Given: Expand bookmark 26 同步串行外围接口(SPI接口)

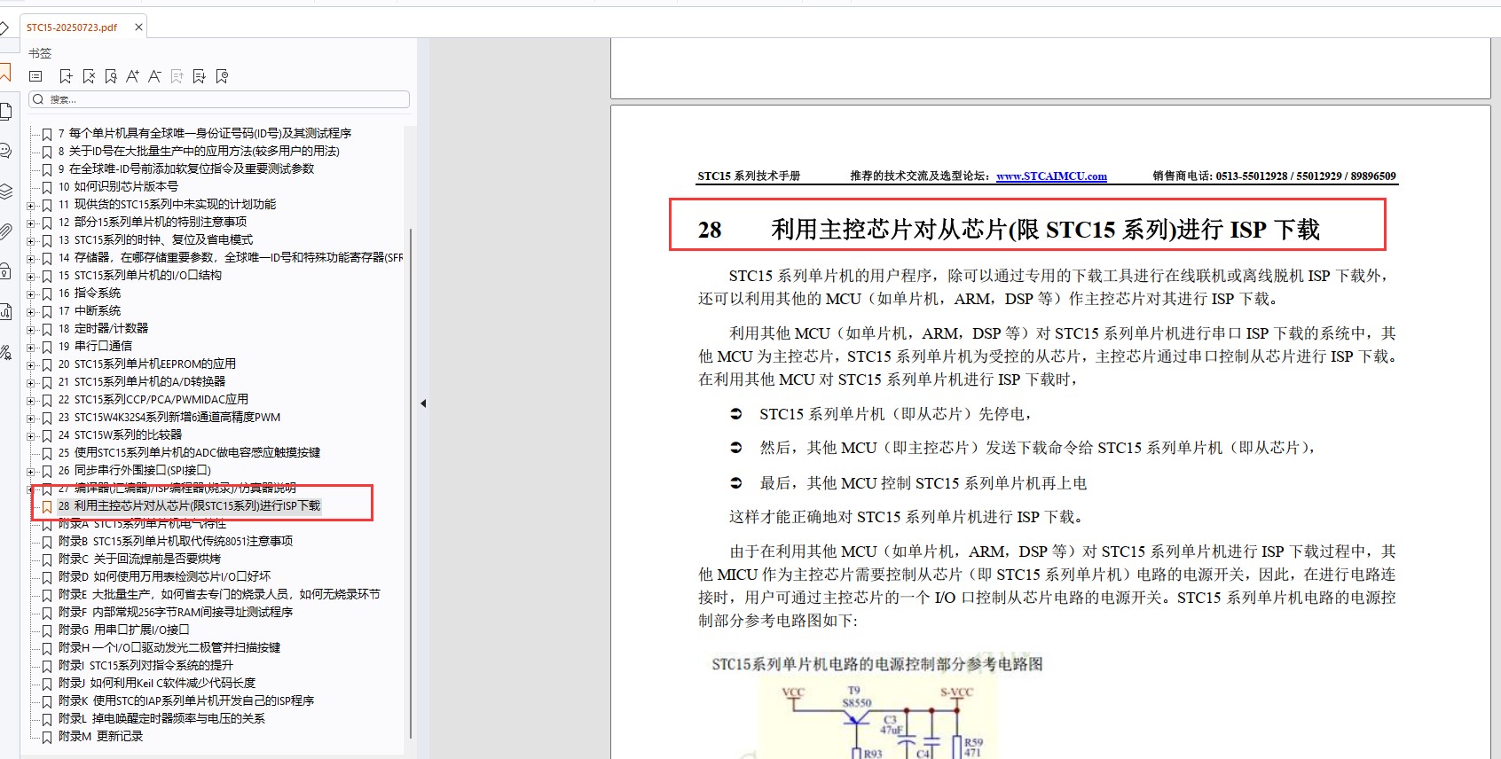Looking at the screenshot, I should coord(31,471).
